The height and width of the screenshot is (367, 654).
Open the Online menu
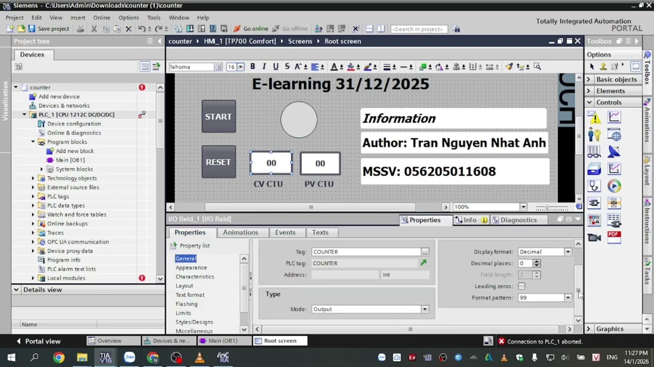pos(102,17)
